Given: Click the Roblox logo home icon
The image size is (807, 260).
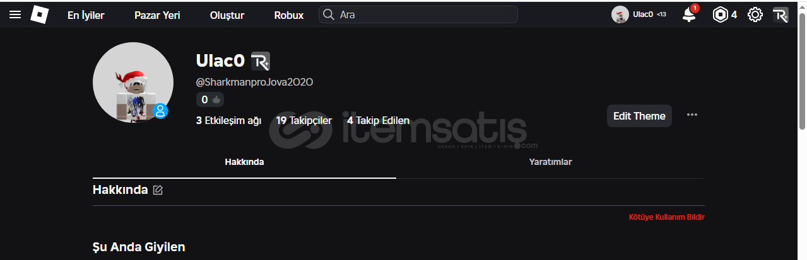Looking at the screenshot, I should click(39, 14).
